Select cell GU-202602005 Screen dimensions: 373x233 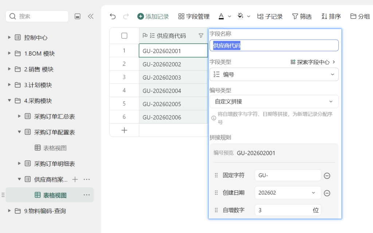(173, 104)
